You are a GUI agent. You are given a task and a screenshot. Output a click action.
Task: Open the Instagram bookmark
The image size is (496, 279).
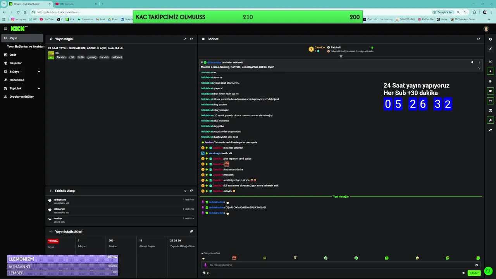(18, 19)
